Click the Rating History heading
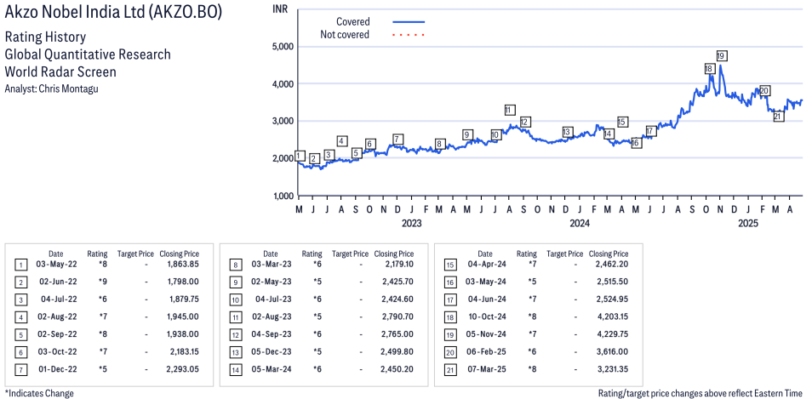812x399 pixels. click(45, 37)
